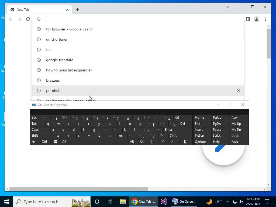Remove the pornhub suggestion with its X
Viewport: 276px width, 207px height.
[238, 91]
